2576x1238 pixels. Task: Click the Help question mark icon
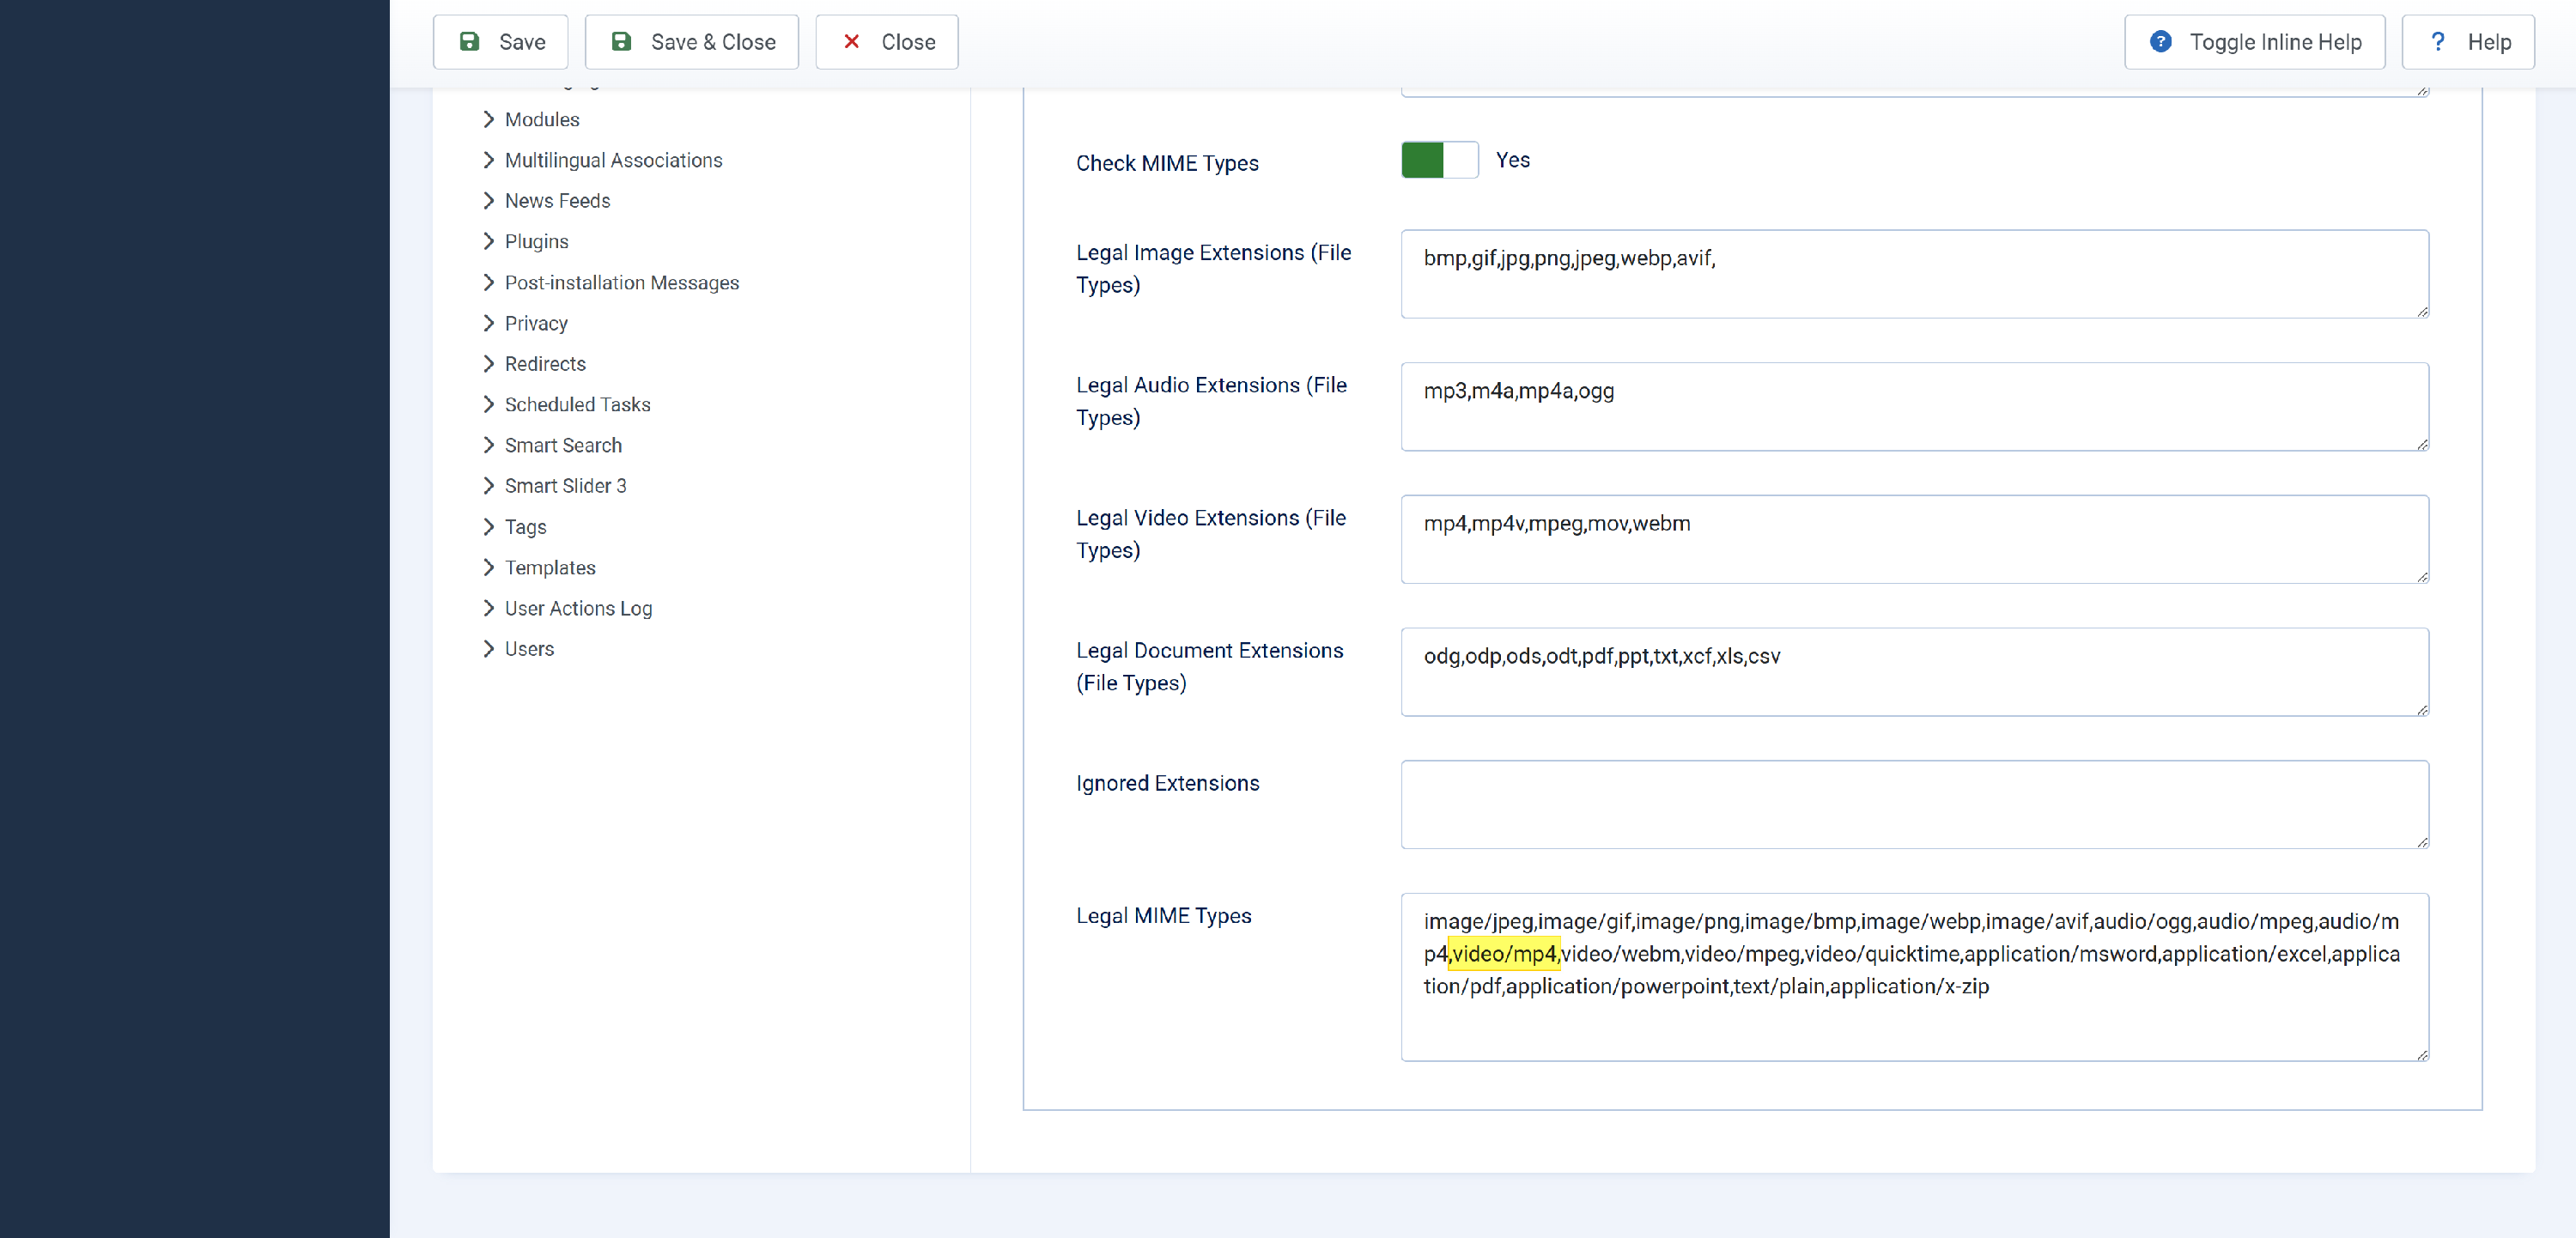(x=2437, y=42)
